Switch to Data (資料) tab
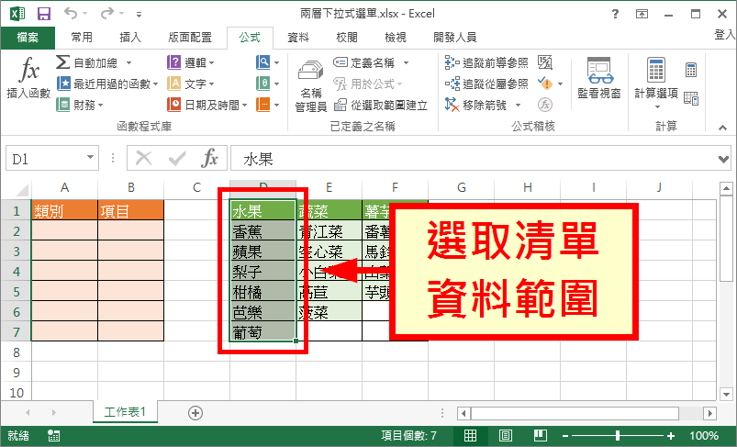This screenshot has height=447, width=737. click(x=298, y=37)
